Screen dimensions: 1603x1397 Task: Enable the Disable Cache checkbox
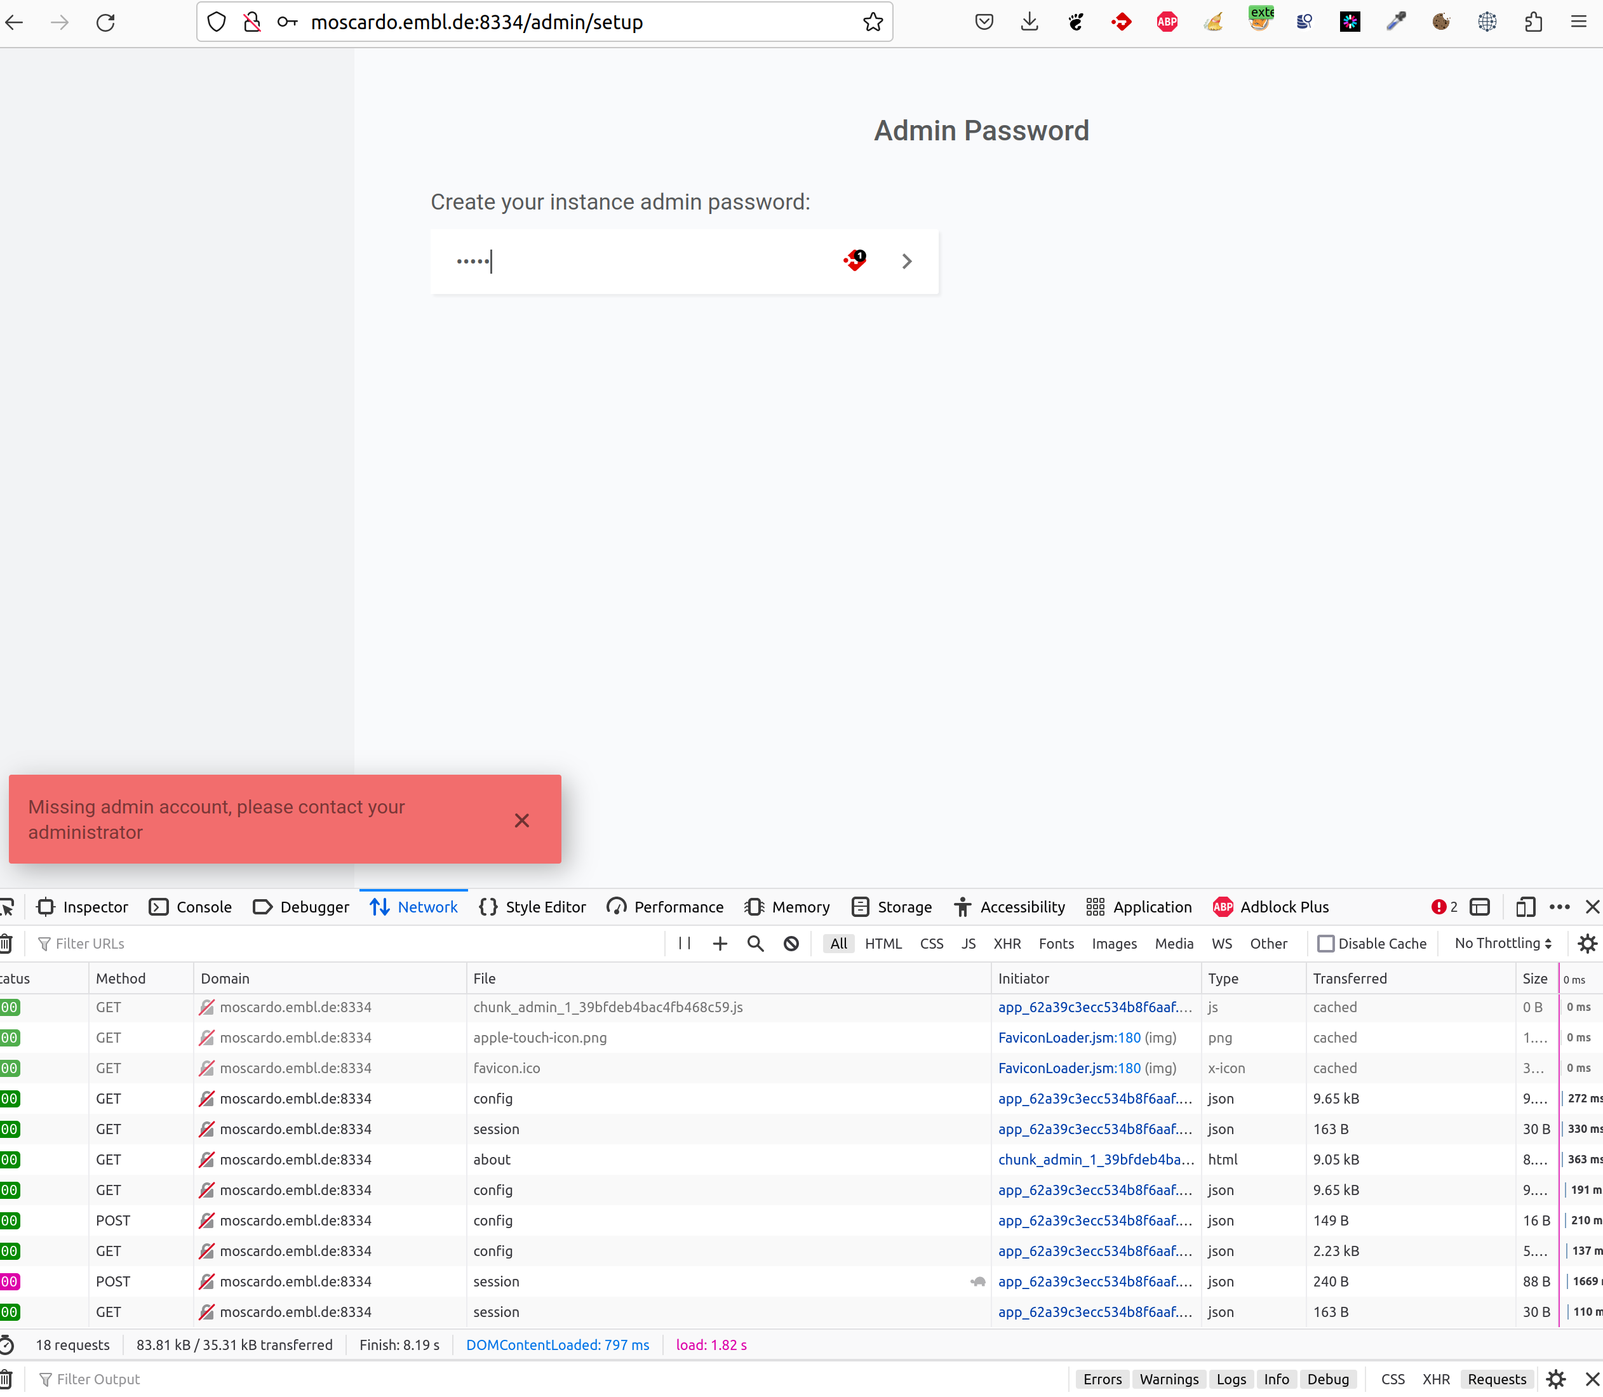1325,943
